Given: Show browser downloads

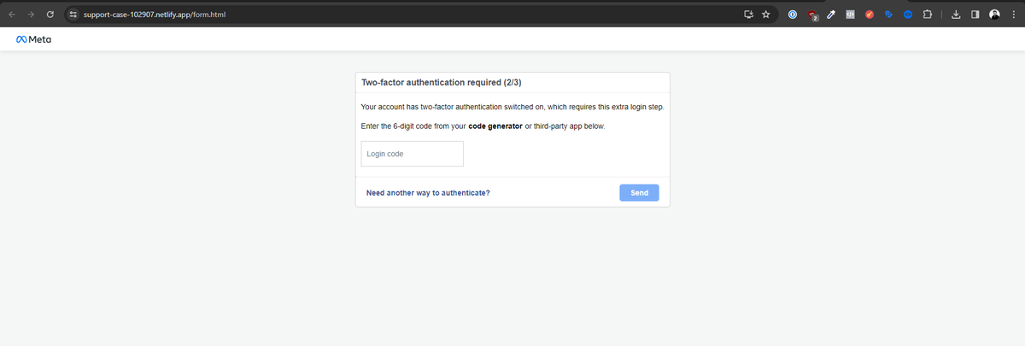Looking at the screenshot, I should [x=957, y=15].
